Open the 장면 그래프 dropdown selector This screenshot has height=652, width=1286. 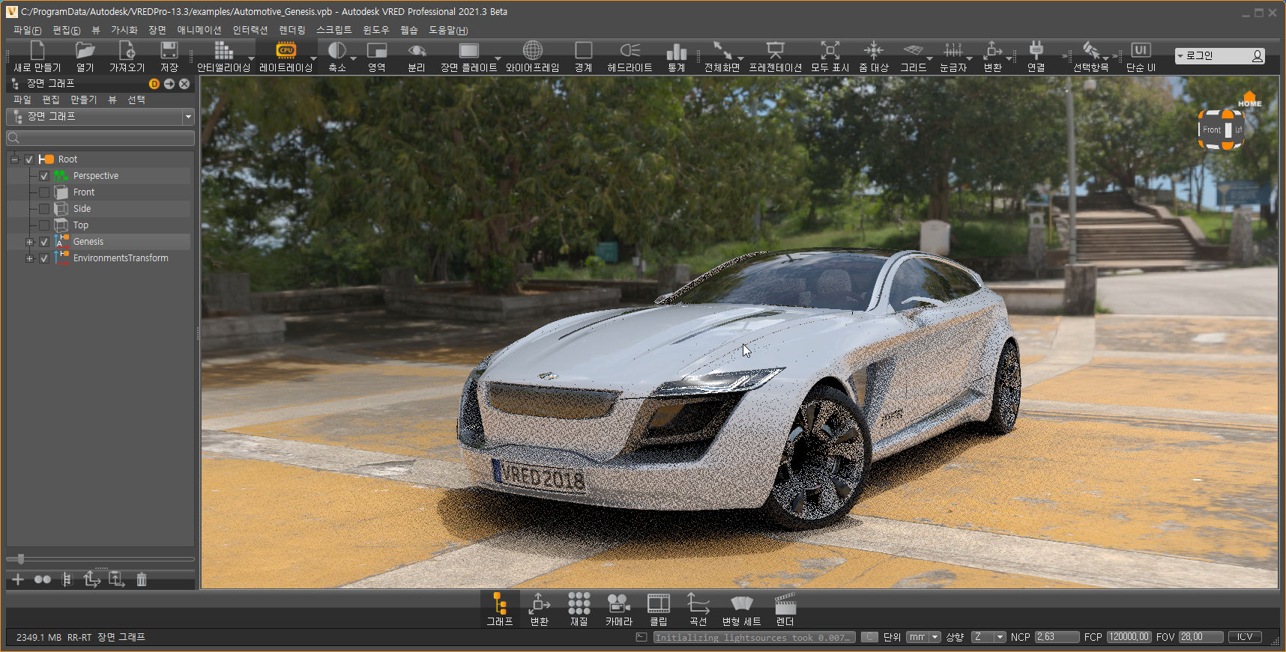click(x=100, y=117)
